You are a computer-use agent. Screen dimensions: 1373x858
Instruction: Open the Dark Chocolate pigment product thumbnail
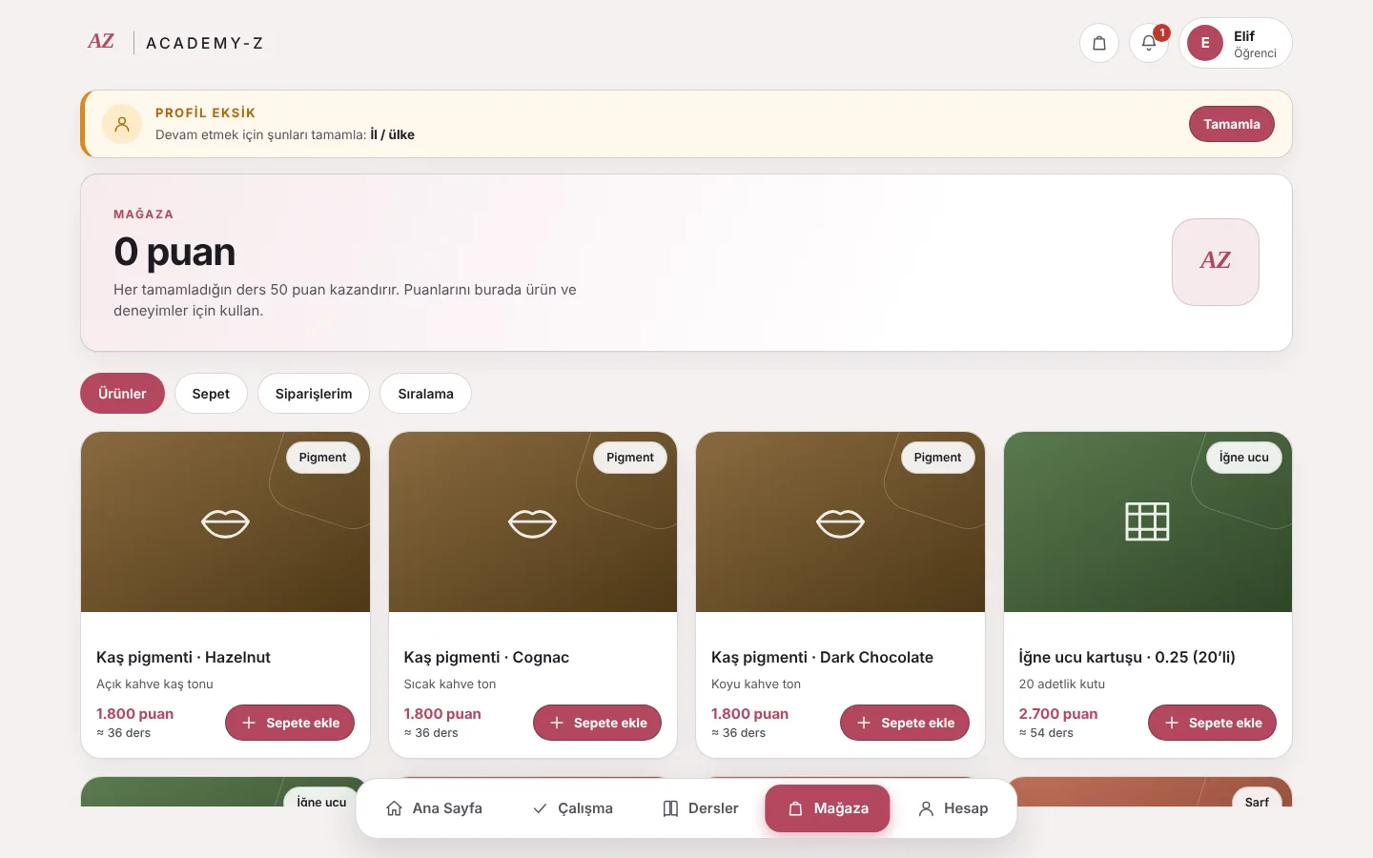[x=840, y=522]
